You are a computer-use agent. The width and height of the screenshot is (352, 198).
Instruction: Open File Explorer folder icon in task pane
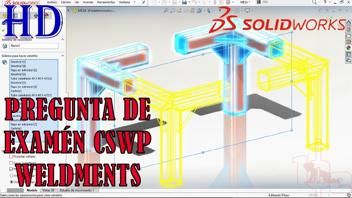348,35
